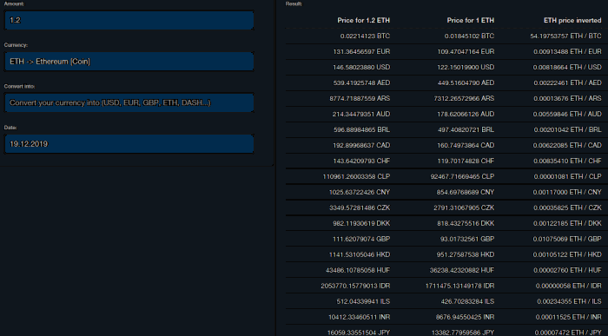
Task: Select the value 596.88984865 BRL
Action: [362, 130]
